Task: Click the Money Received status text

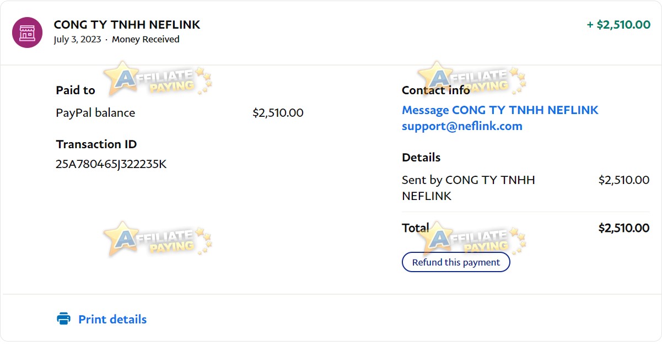Action: 146,40
